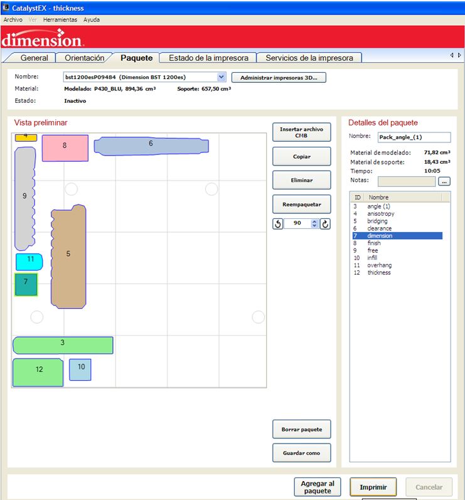Screen dimensions: 465x500
Task: Rotate part counterclockwise using left arrow icon
Action: (x=278, y=224)
